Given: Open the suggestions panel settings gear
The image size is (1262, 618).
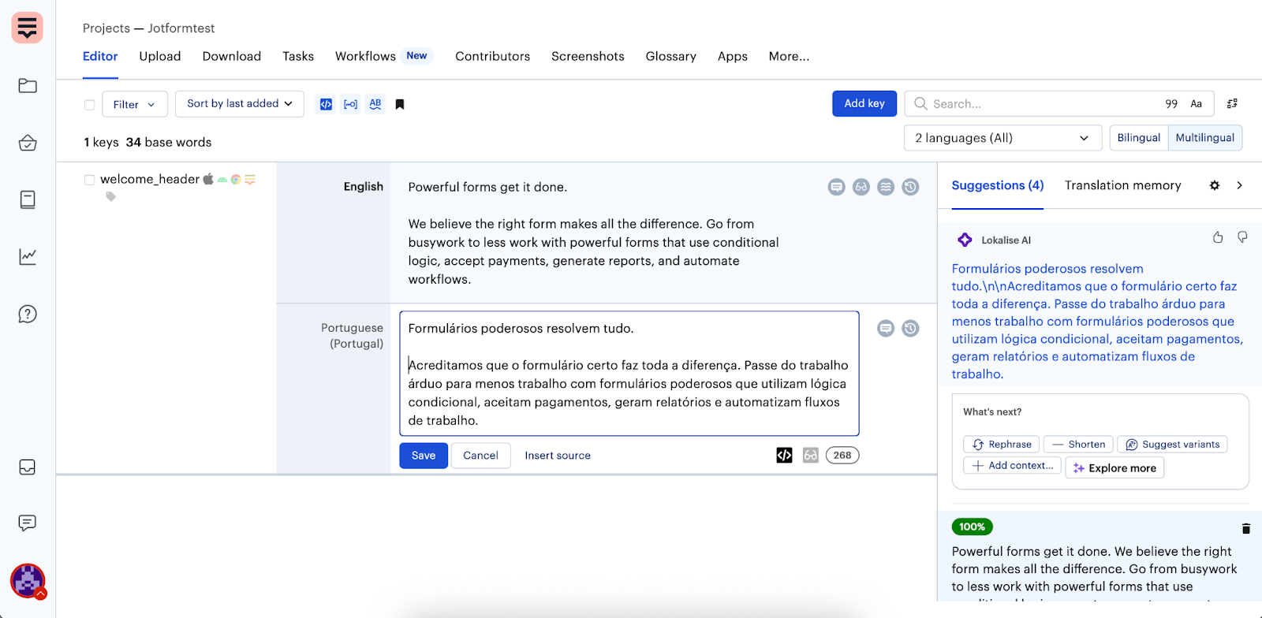Looking at the screenshot, I should point(1214,185).
